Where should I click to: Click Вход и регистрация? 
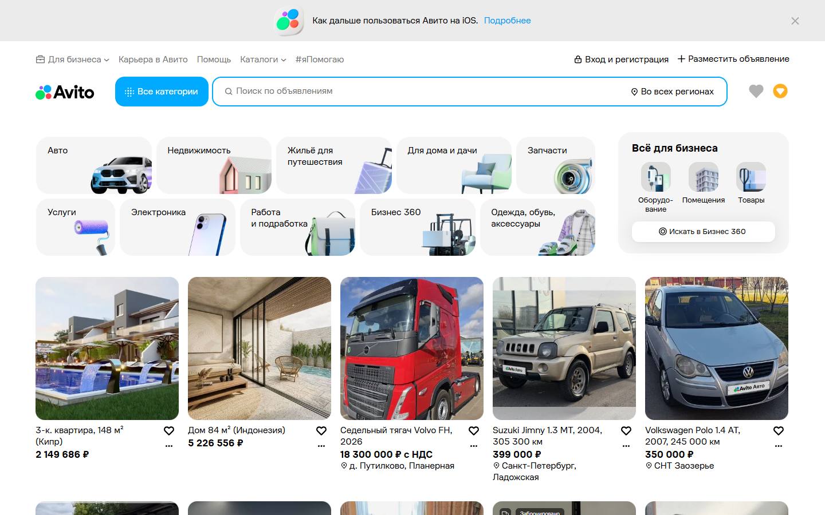pyautogui.click(x=622, y=60)
